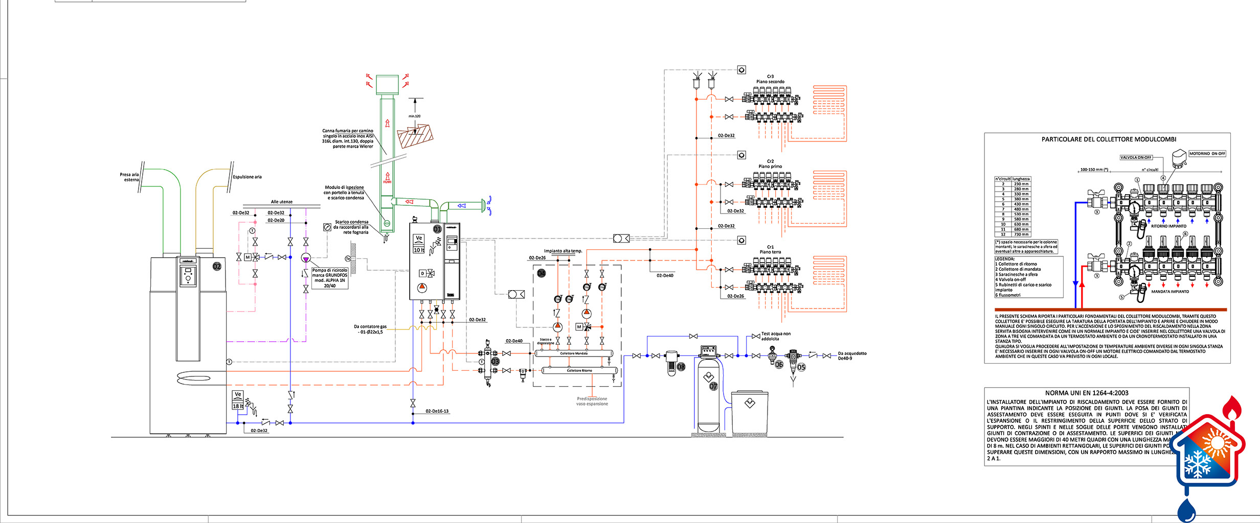This screenshot has width=1260, height=523.
Task: Click the purple recirculation pump symbol
Action: (306, 257)
